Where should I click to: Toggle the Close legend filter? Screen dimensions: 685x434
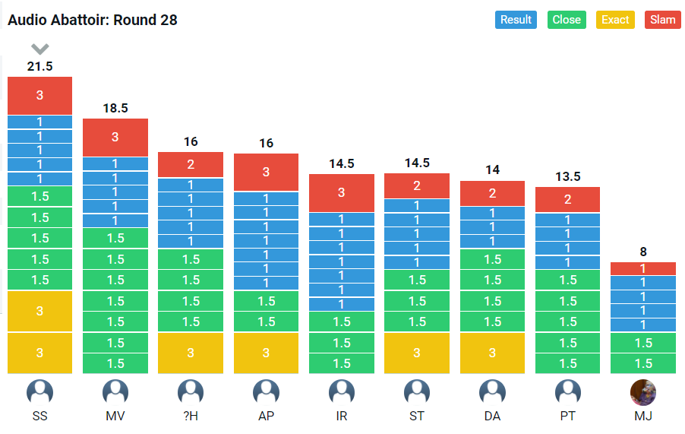(567, 20)
